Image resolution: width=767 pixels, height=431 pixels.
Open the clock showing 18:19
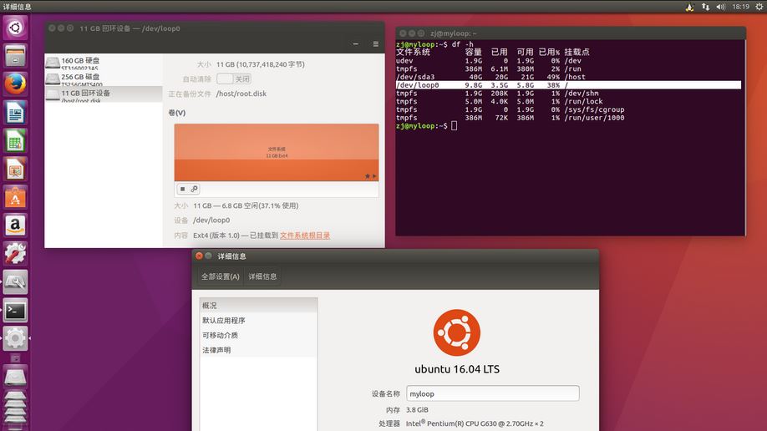point(740,7)
